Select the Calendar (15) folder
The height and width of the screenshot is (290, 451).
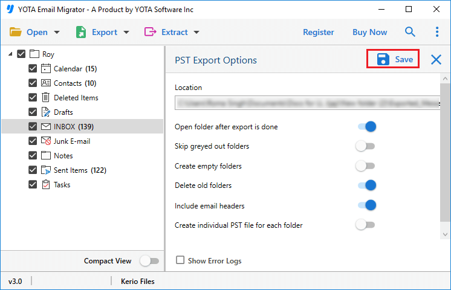[76, 69]
